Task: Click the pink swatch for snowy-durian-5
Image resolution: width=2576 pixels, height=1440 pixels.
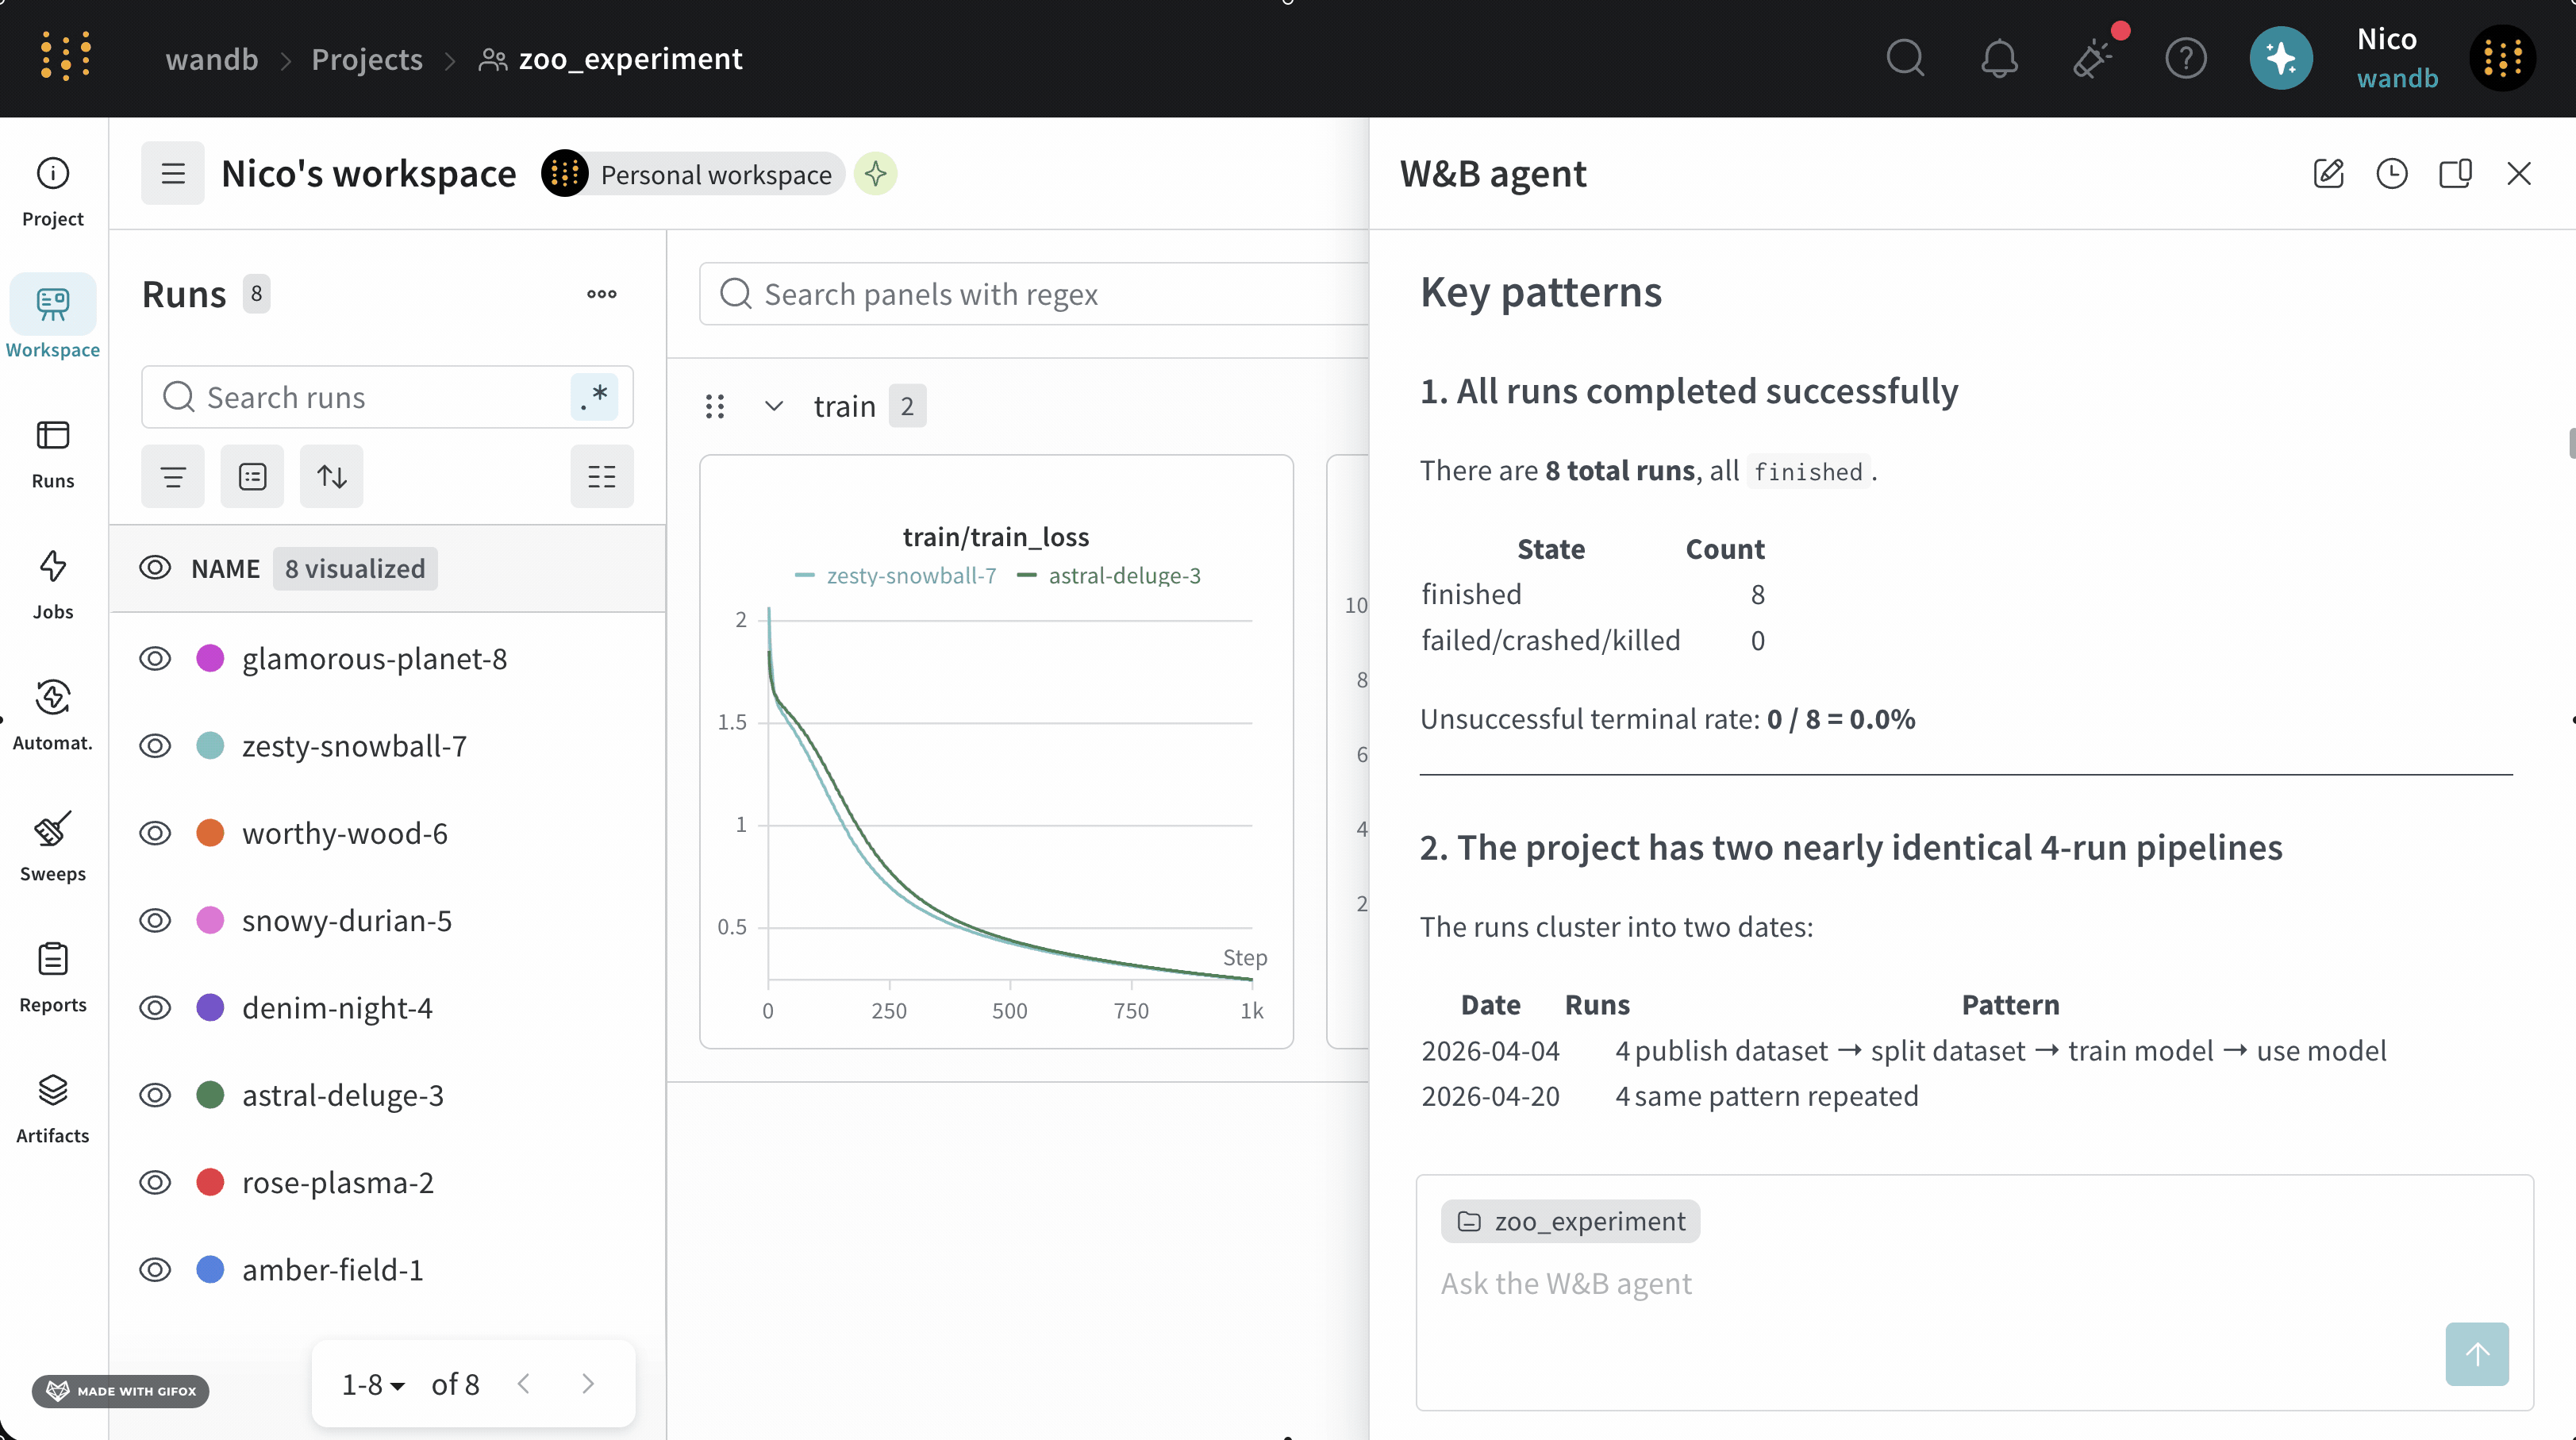Action: (x=210, y=920)
